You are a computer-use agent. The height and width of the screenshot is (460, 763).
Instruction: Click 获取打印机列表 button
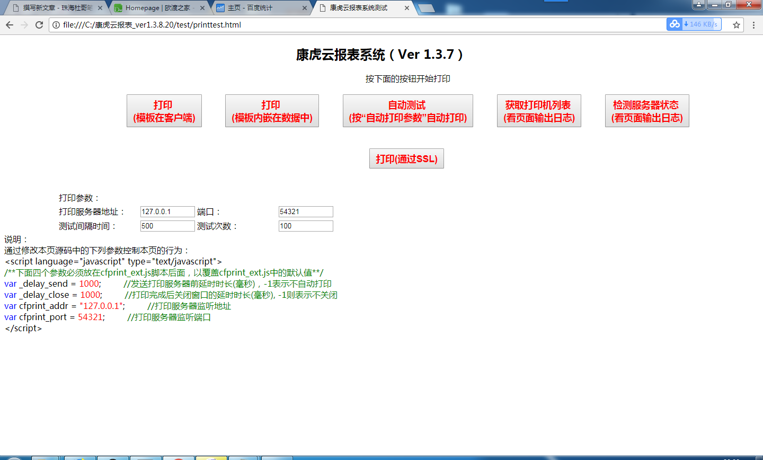[539, 111]
